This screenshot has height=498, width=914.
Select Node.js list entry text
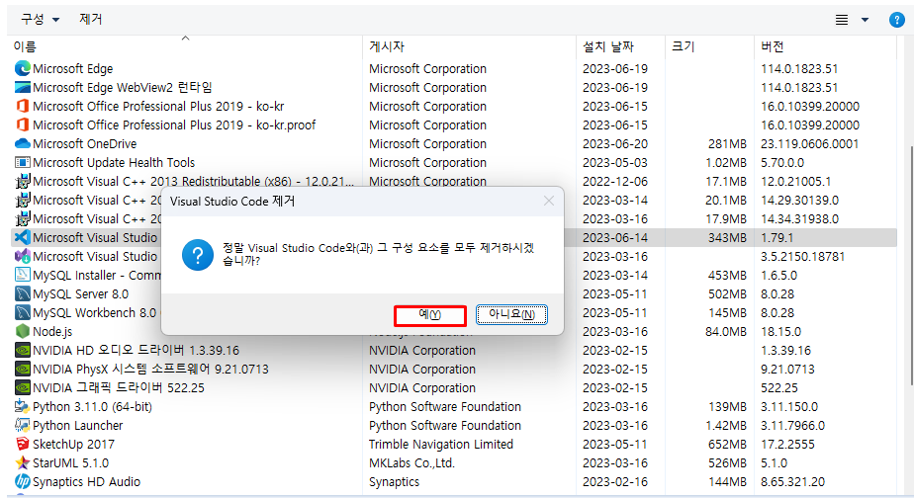pos(52,331)
